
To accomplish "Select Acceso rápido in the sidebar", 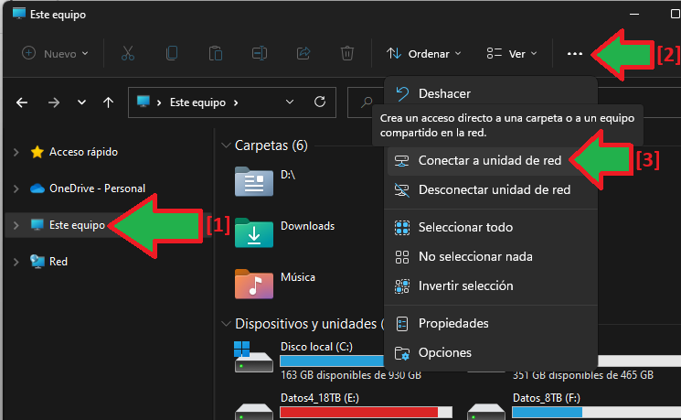I will [x=83, y=152].
